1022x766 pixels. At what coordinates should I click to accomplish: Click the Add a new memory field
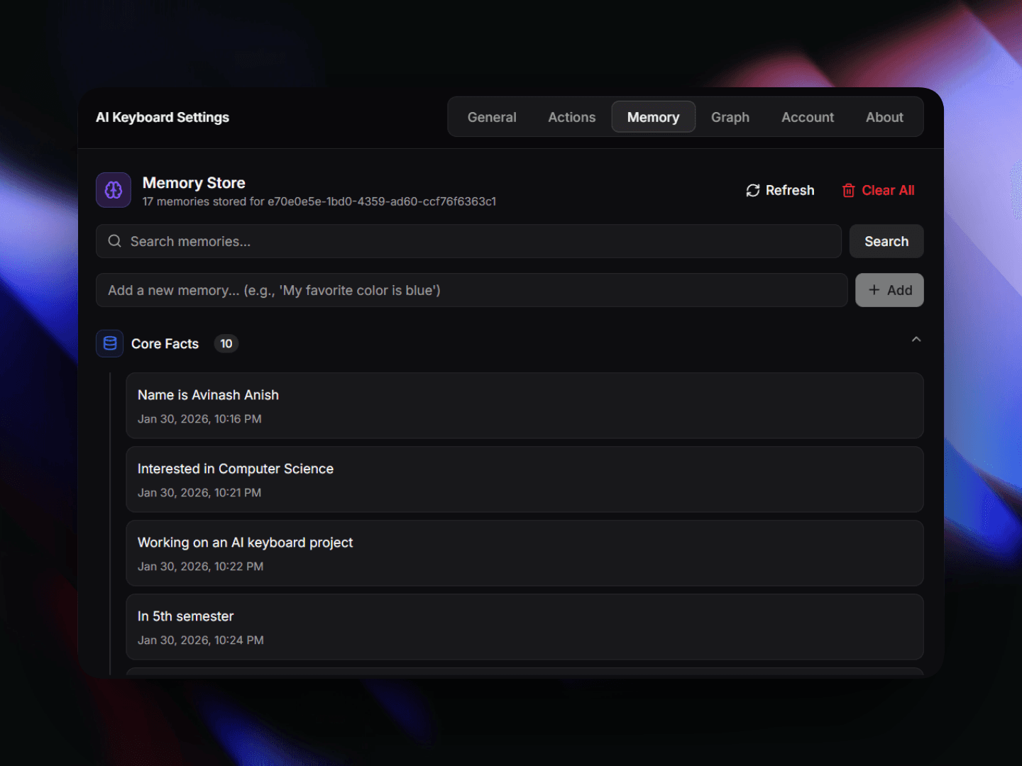coord(471,290)
